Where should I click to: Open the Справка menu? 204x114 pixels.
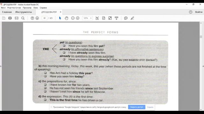(43, 8)
